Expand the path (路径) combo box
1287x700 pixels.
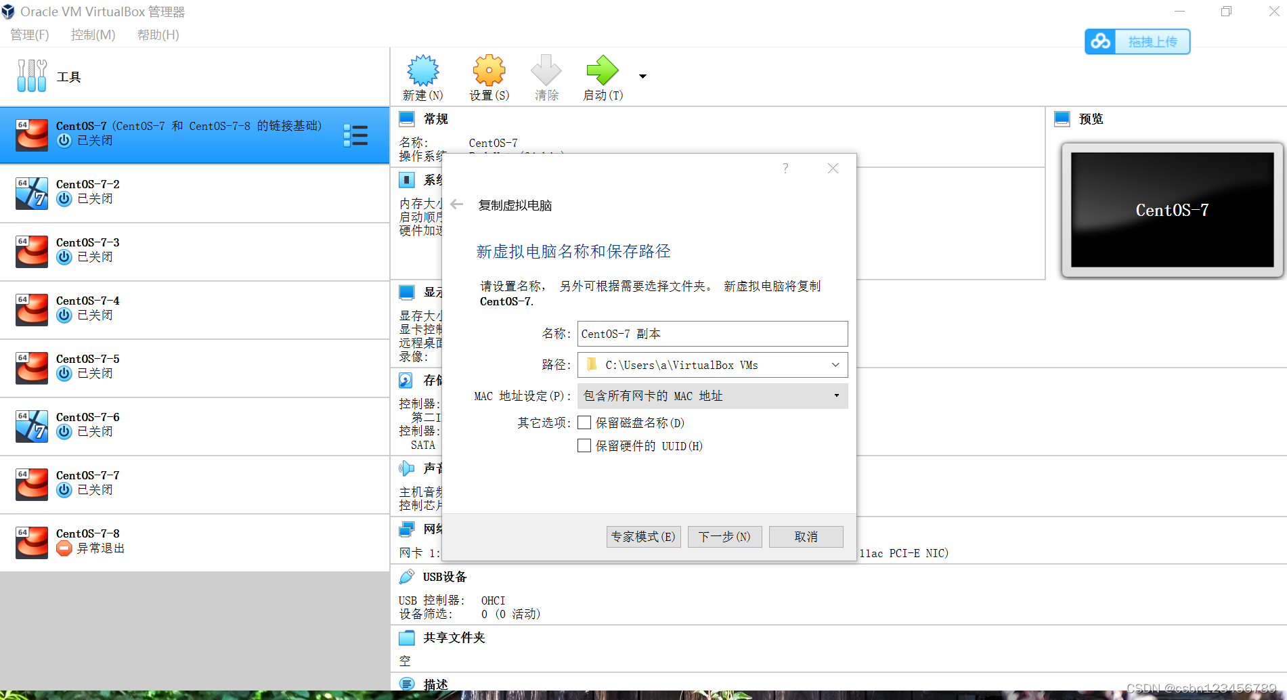coord(835,365)
